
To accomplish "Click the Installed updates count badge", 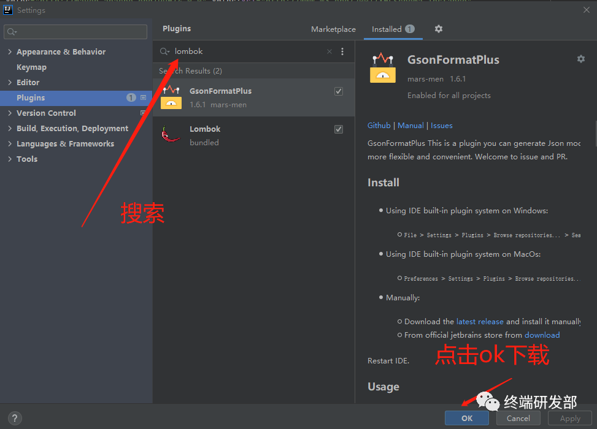I will 410,29.
